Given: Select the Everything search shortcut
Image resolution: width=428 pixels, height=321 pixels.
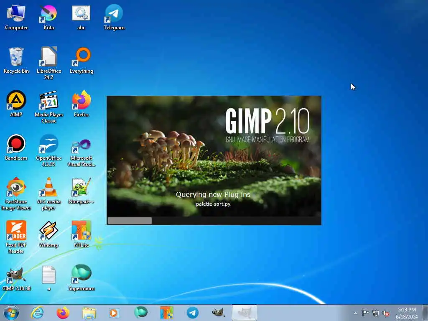Looking at the screenshot, I should [81, 61].
